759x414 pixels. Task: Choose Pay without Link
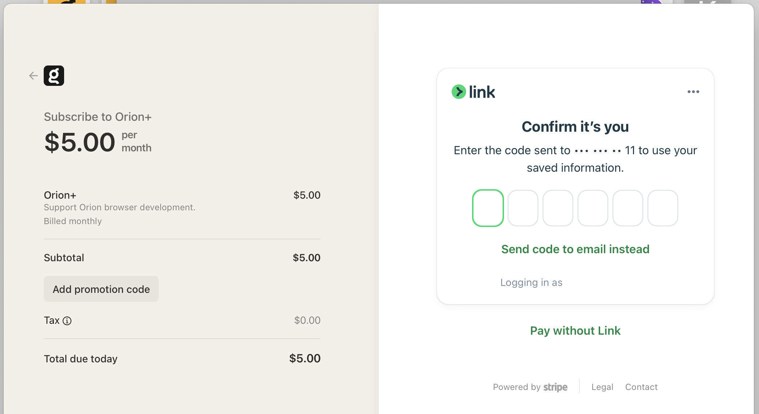click(575, 331)
